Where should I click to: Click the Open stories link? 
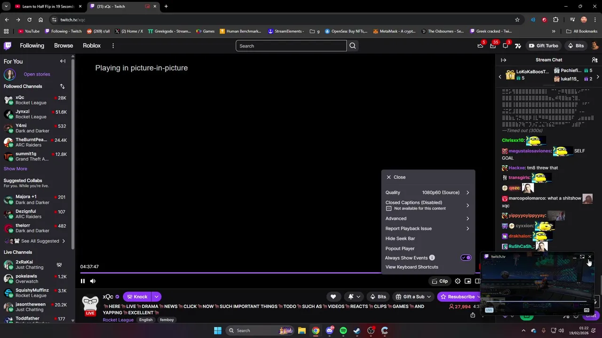pos(37,74)
